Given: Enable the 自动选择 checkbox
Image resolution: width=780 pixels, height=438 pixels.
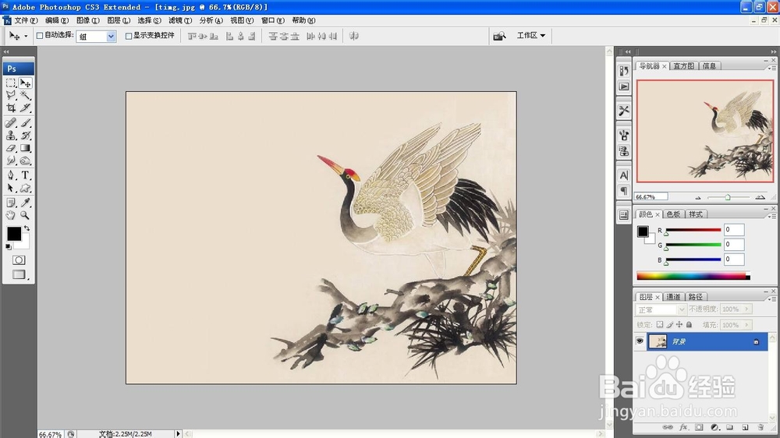Looking at the screenshot, I should click(x=40, y=36).
